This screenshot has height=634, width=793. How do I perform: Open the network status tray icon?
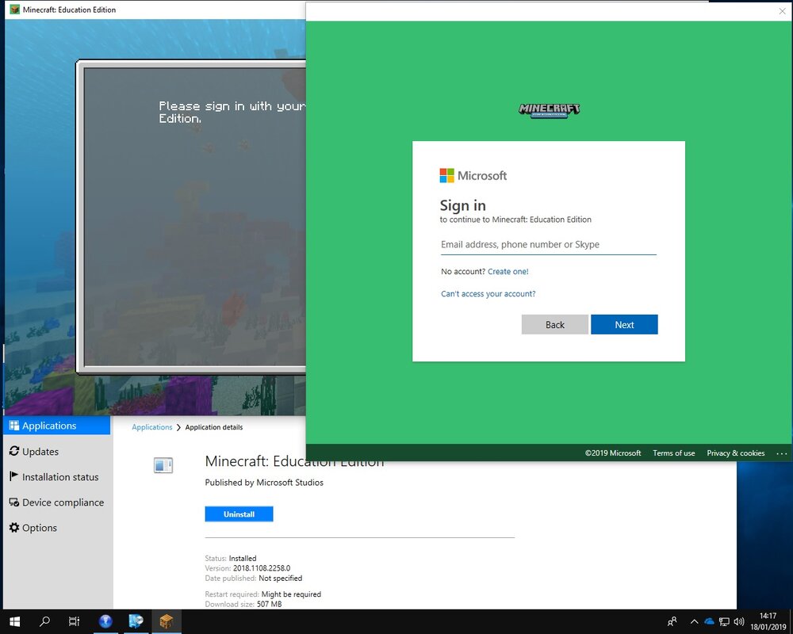coord(724,621)
